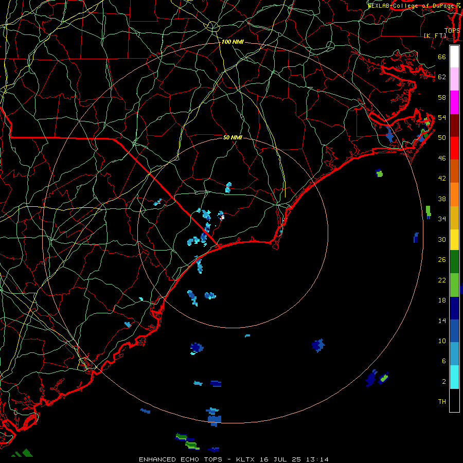
Task: Click the "62" legend value
Action: coord(442,77)
